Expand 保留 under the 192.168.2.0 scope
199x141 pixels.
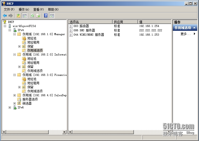20,67
